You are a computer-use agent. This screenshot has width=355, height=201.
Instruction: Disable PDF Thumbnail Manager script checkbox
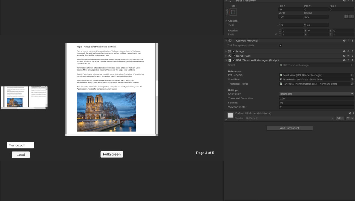(x=234, y=60)
